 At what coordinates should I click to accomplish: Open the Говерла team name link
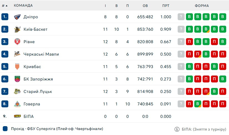(x=32, y=104)
